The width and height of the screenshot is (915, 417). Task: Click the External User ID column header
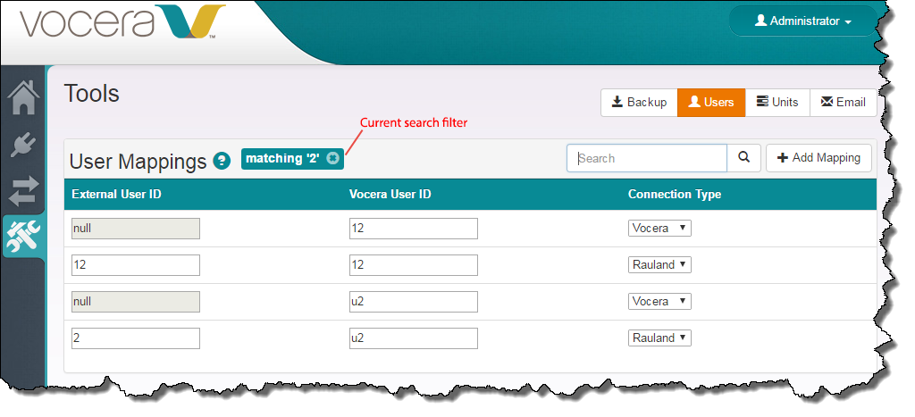coord(117,194)
